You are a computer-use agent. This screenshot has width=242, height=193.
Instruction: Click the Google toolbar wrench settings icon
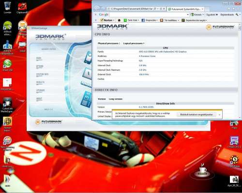(237, 14)
